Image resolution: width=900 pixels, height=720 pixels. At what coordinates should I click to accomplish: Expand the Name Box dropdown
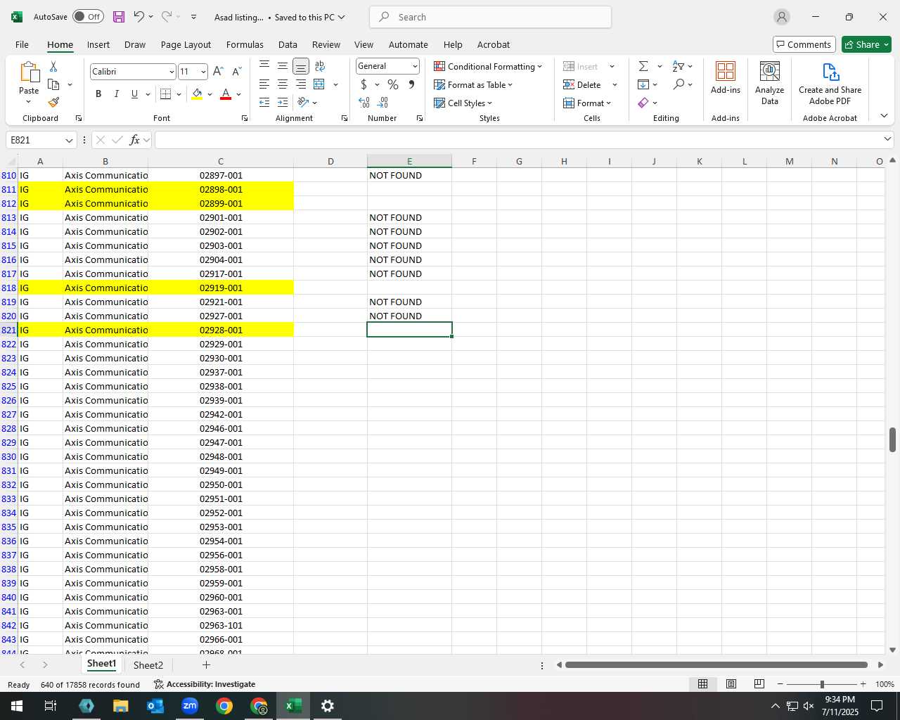pos(69,140)
